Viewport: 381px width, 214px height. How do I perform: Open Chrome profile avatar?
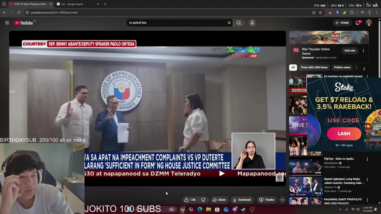[369, 12]
